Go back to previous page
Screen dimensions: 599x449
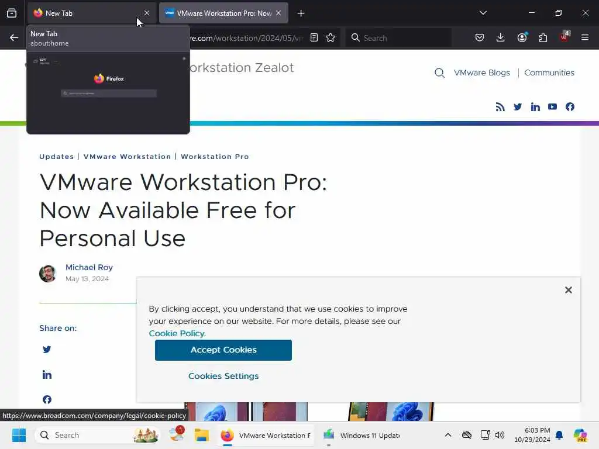(x=14, y=37)
